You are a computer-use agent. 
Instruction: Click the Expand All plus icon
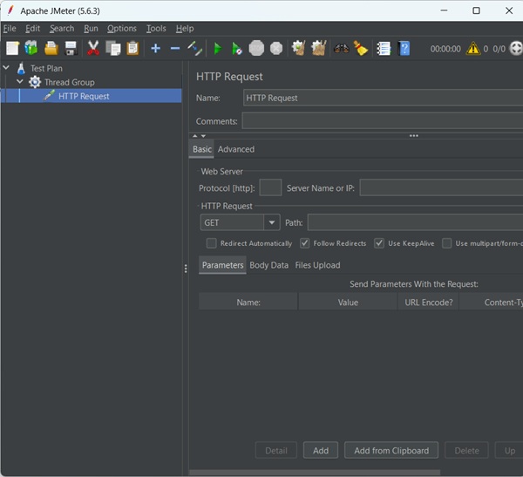[x=155, y=49]
